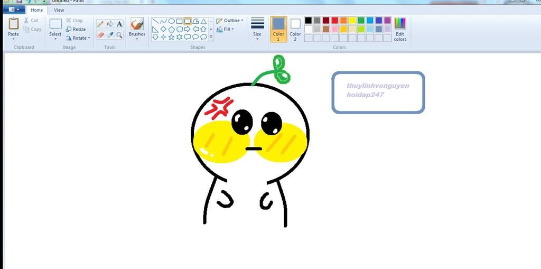Switch to the Home tab
The width and height of the screenshot is (541, 269).
coord(37,10)
